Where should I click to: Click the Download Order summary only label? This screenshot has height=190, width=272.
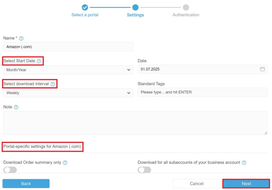pos(32,162)
